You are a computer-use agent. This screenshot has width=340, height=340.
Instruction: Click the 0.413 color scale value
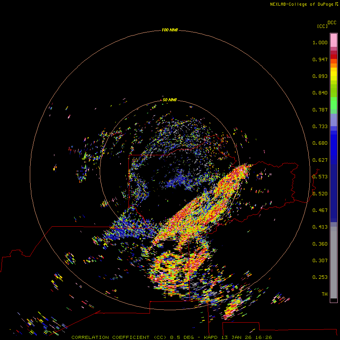320,227
